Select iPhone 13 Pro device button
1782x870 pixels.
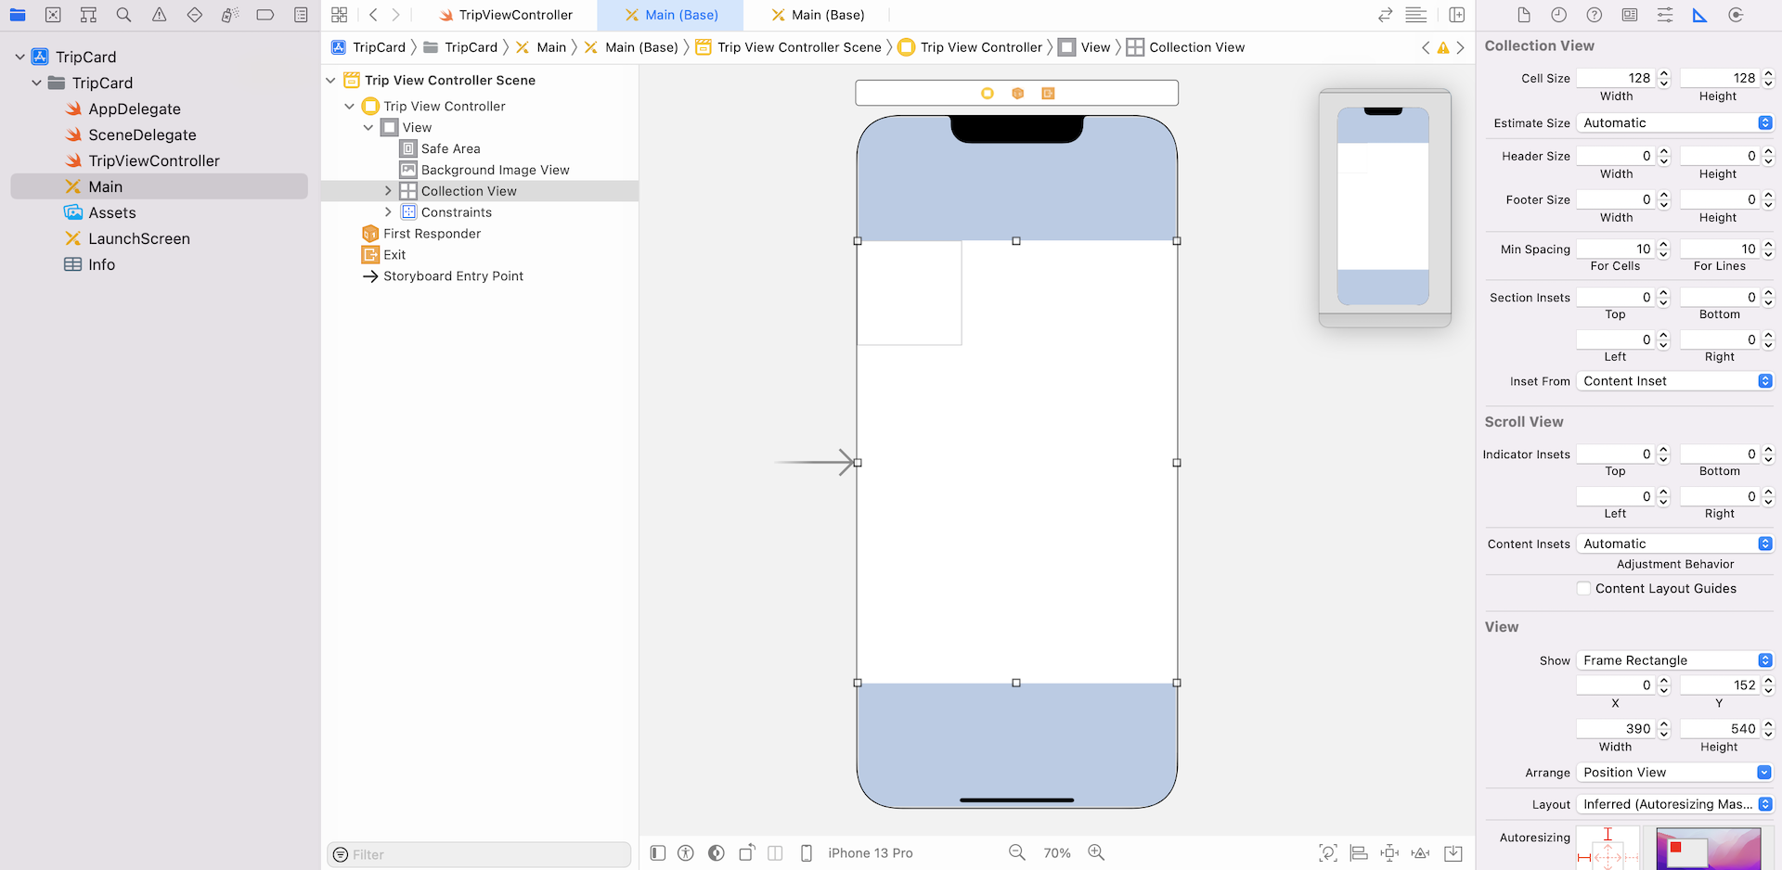(x=870, y=852)
